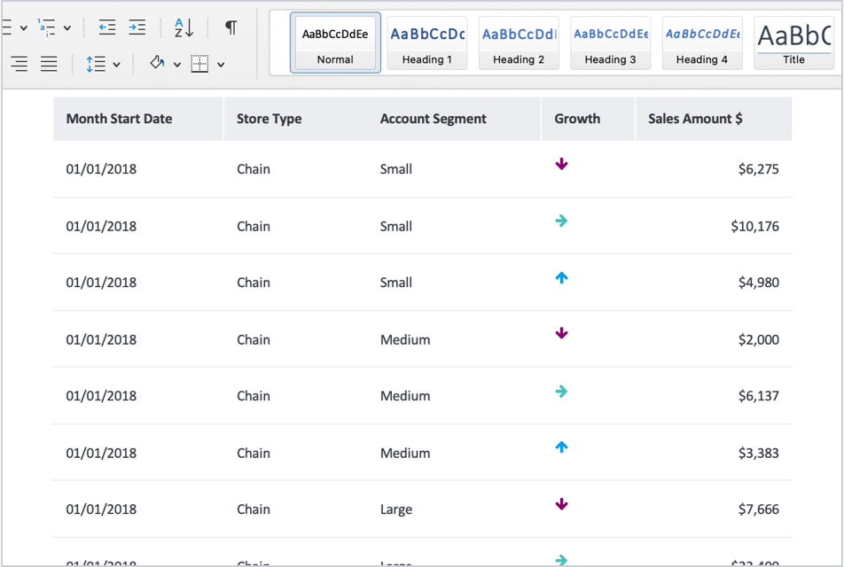The width and height of the screenshot is (844, 567).
Task: Click the multilevel list icon
Action: 47,27
